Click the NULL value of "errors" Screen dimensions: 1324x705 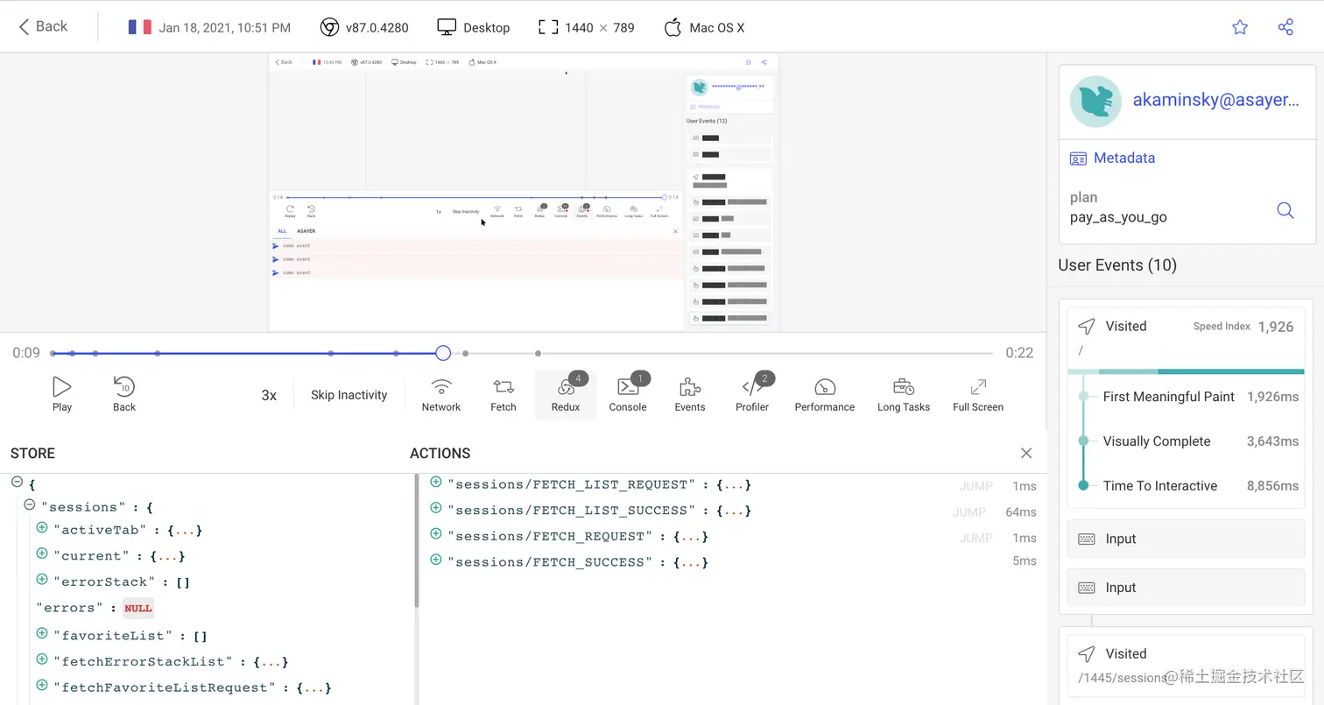coord(138,608)
